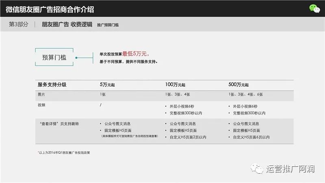Viewport: 325px width, 183px height.
Task: Click 完整视频300秒以内 in 500万 column
Action: pos(249,113)
